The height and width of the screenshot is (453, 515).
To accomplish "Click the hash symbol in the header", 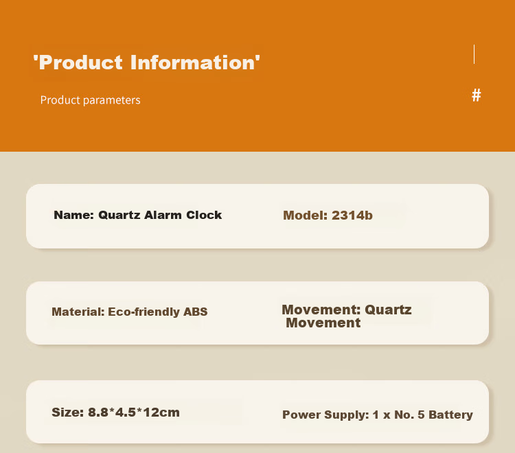I will coord(477,95).
